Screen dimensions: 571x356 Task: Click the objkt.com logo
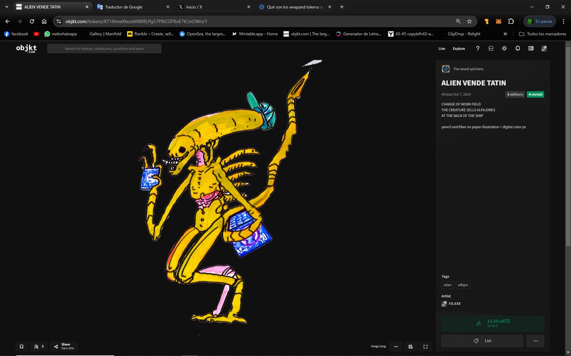26,48
